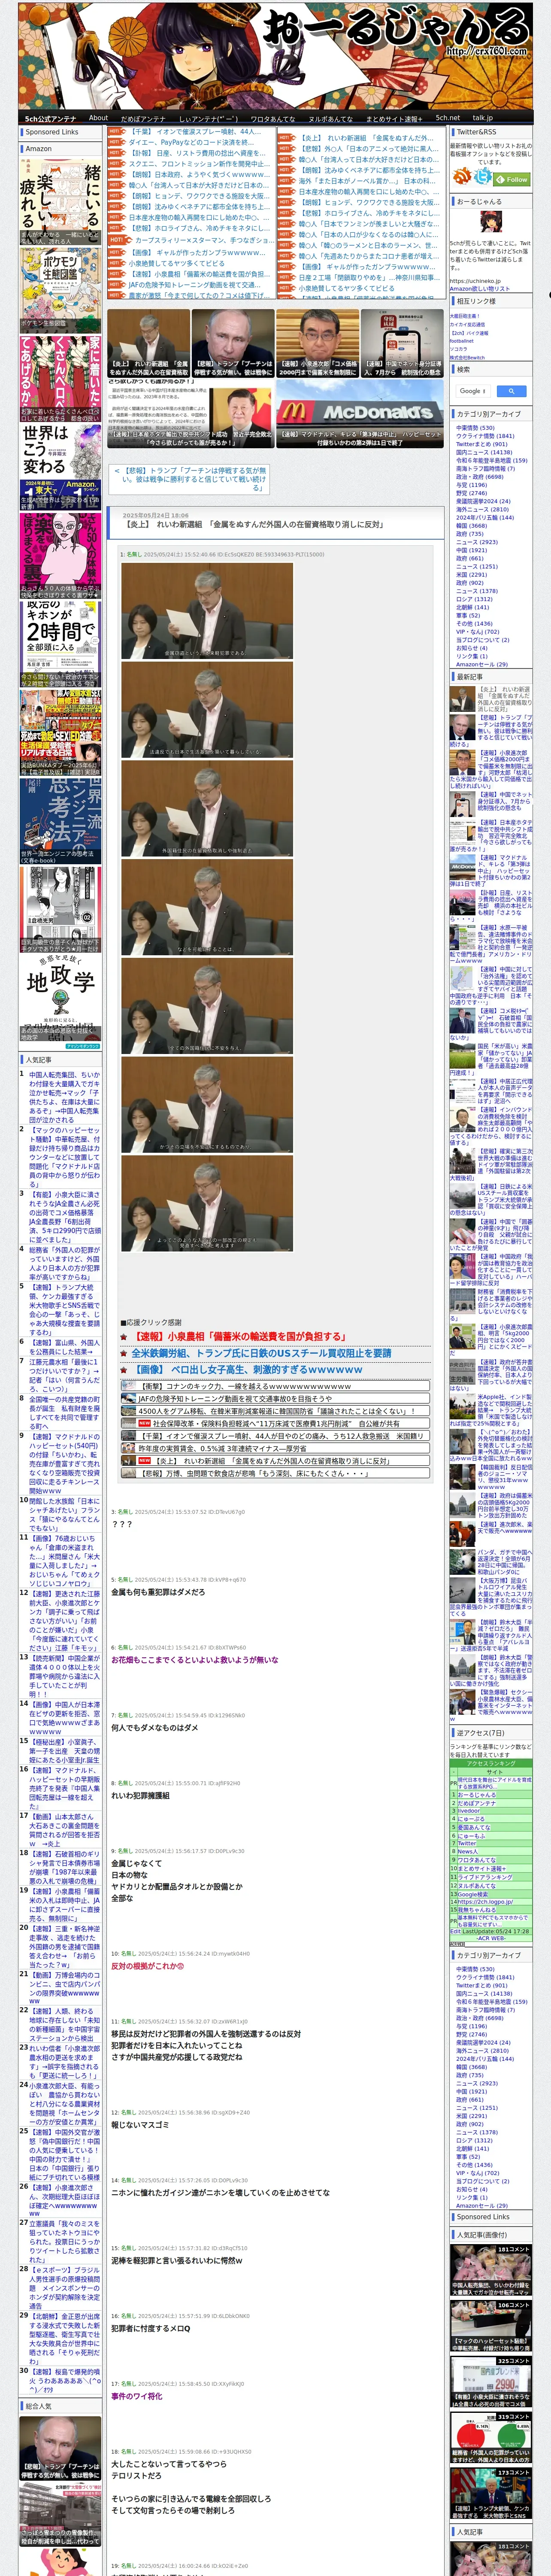This screenshot has width=551, height=2576.
Task: Open the 【速報】小泉農相 備蓄米の輸送費 link
Action: click(x=239, y=1336)
